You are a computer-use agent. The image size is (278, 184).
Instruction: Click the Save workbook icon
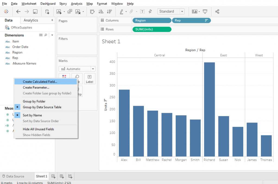(x=35, y=12)
